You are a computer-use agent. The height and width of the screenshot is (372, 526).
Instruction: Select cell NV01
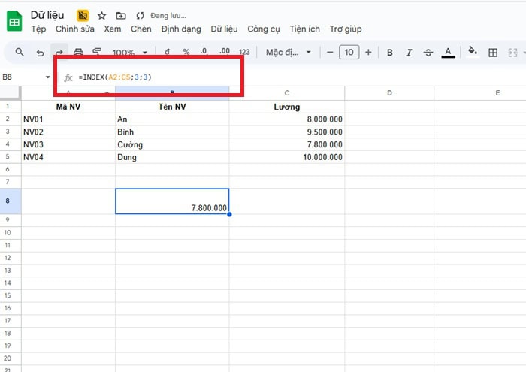68,119
